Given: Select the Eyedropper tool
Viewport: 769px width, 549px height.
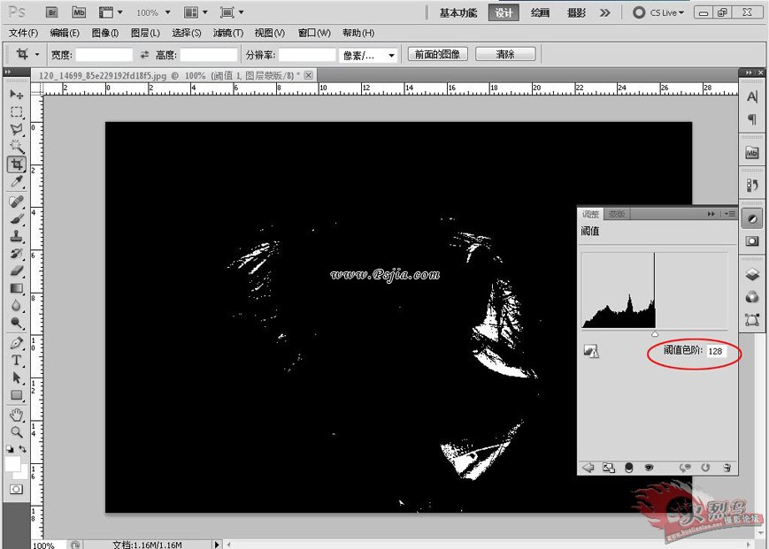Looking at the screenshot, I should pos(16,182).
